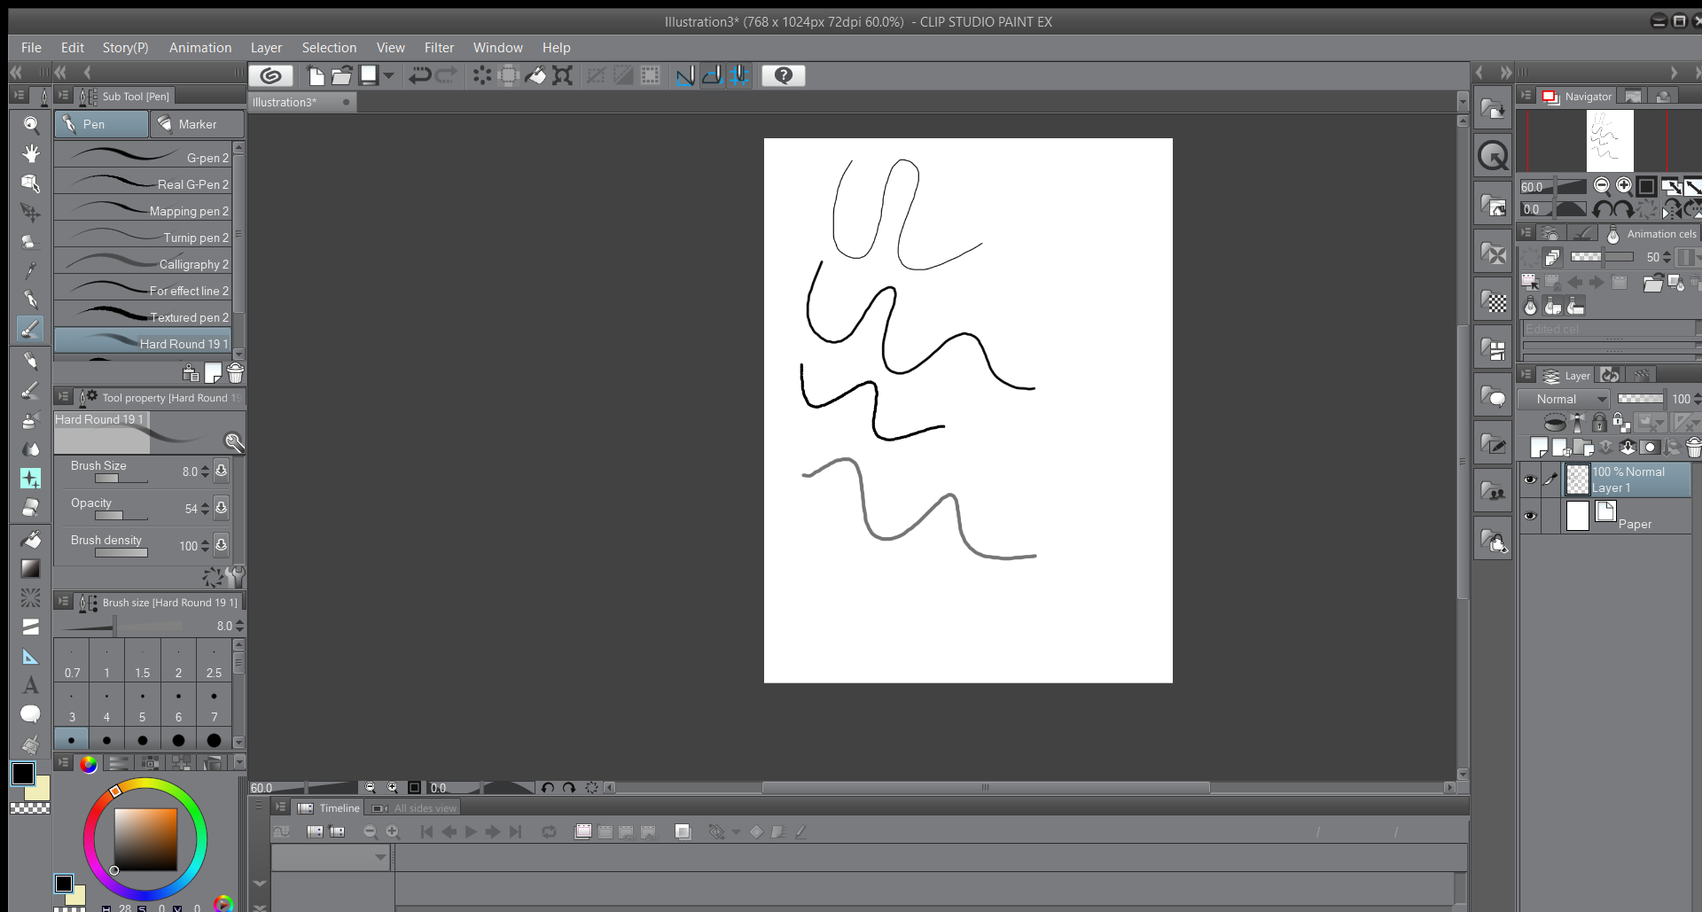This screenshot has width=1702, height=912.
Task: Select the Hand navigation tool
Action: [31, 154]
